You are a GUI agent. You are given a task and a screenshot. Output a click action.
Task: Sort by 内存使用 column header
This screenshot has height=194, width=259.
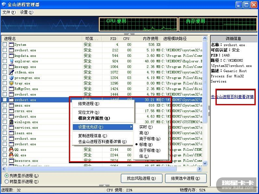146,39
